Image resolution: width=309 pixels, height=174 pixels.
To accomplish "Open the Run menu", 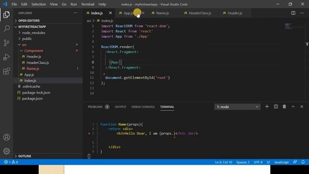I will (x=74, y=4).
